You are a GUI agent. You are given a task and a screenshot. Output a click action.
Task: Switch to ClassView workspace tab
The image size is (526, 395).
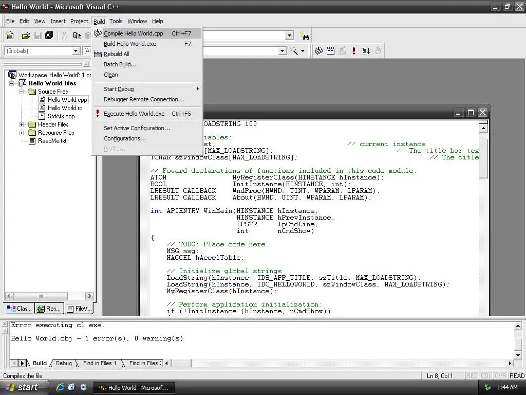pyautogui.click(x=20, y=309)
